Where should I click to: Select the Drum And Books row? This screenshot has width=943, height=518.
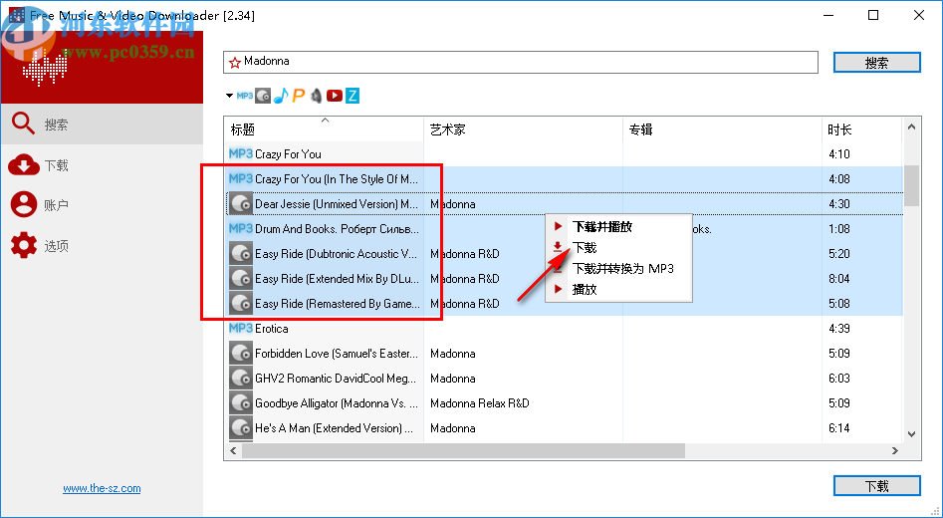pyautogui.click(x=565, y=229)
